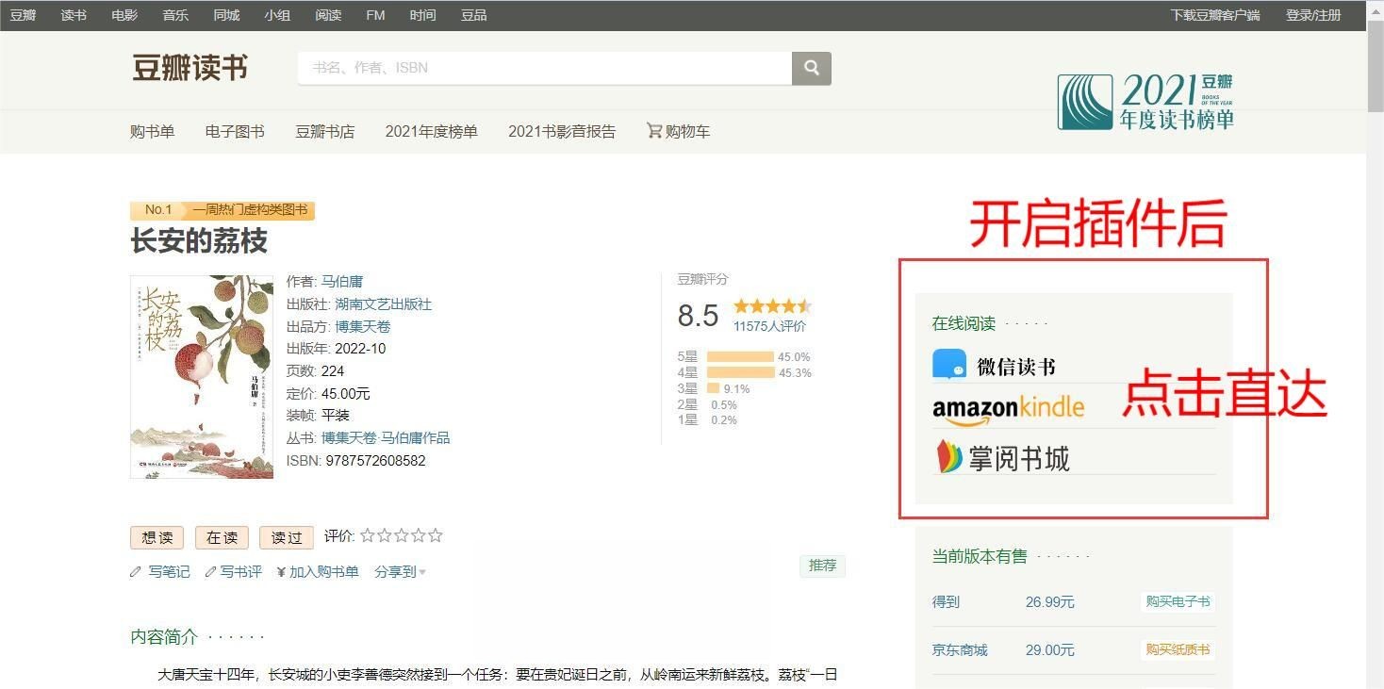1384x689 pixels.
Task: Add book via 加入购书单
Action: click(x=318, y=571)
